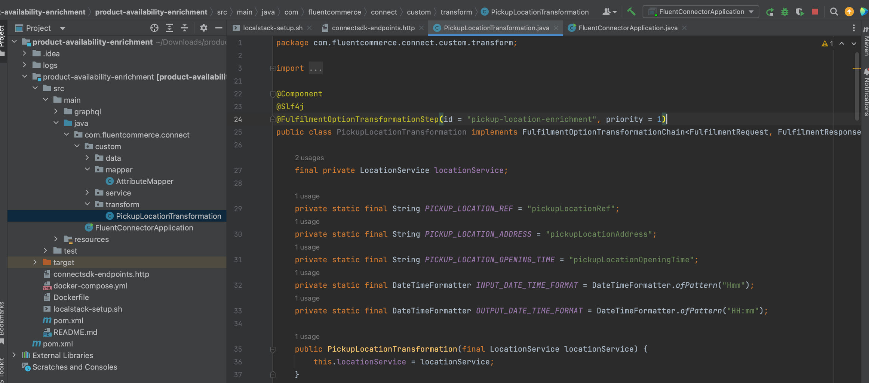869x383 pixels.
Task: Switch to the connectsdk-endpoints.http tab
Action: pyautogui.click(x=373, y=28)
